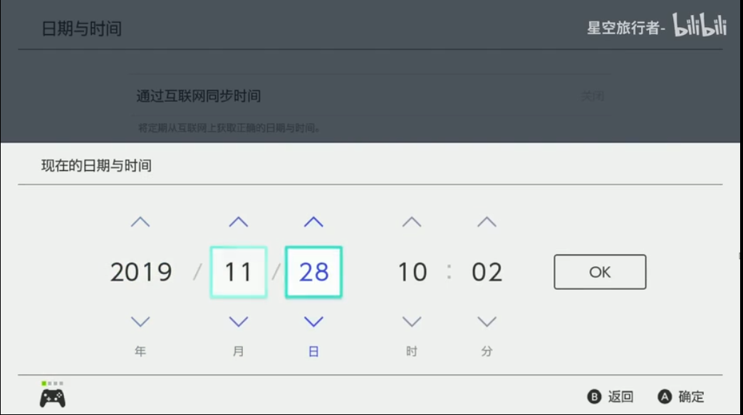Image resolution: width=743 pixels, height=415 pixels.
Task: Lower the minutes with the down chevron
Action: [x=487, y=322]
